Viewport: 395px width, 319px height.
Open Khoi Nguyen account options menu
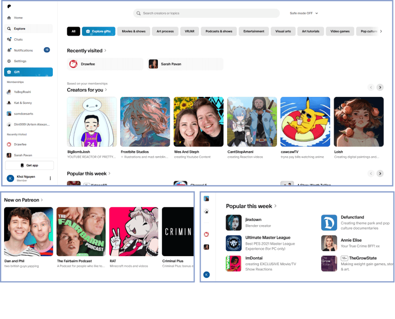point(50,178)
